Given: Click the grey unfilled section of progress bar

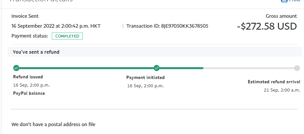Looking at the screenshot, I should [x=247, y=68].
